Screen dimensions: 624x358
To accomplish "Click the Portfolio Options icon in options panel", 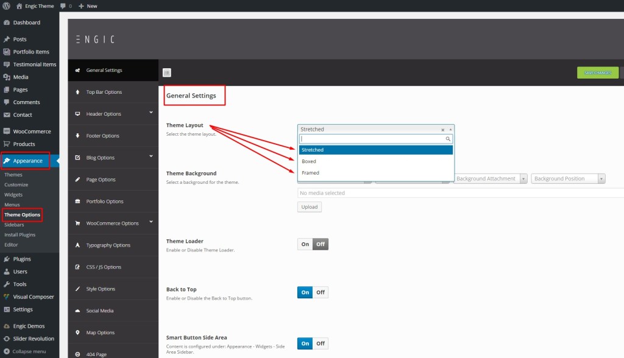I will (x=78, y=202).
